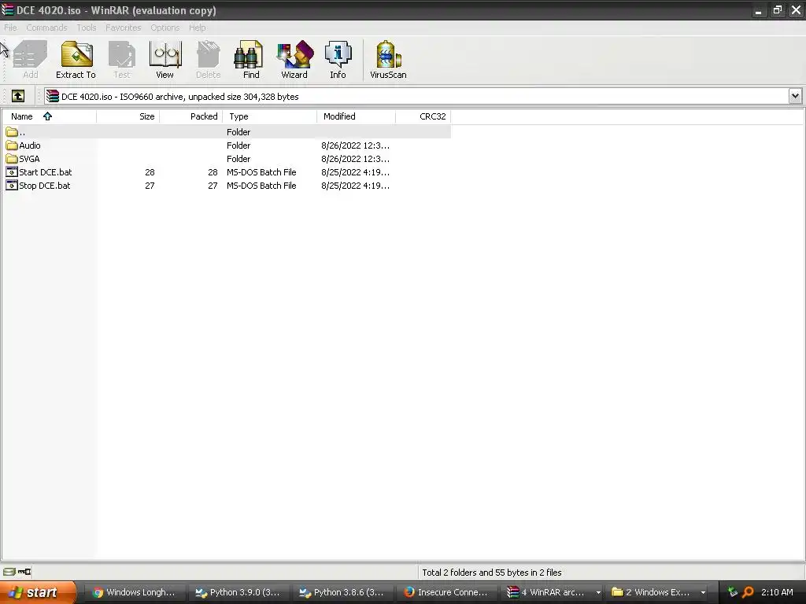
Task: Select the SVGA folder name
Action: (29, 159)
